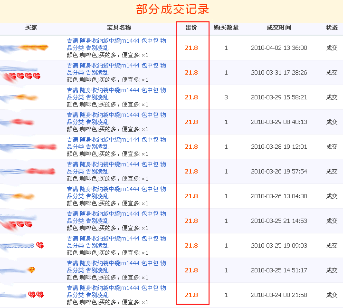Click timestamp 2010-03-29 08:40:13
This screenshot has height=308, width=343.
(x=279, y=122)
